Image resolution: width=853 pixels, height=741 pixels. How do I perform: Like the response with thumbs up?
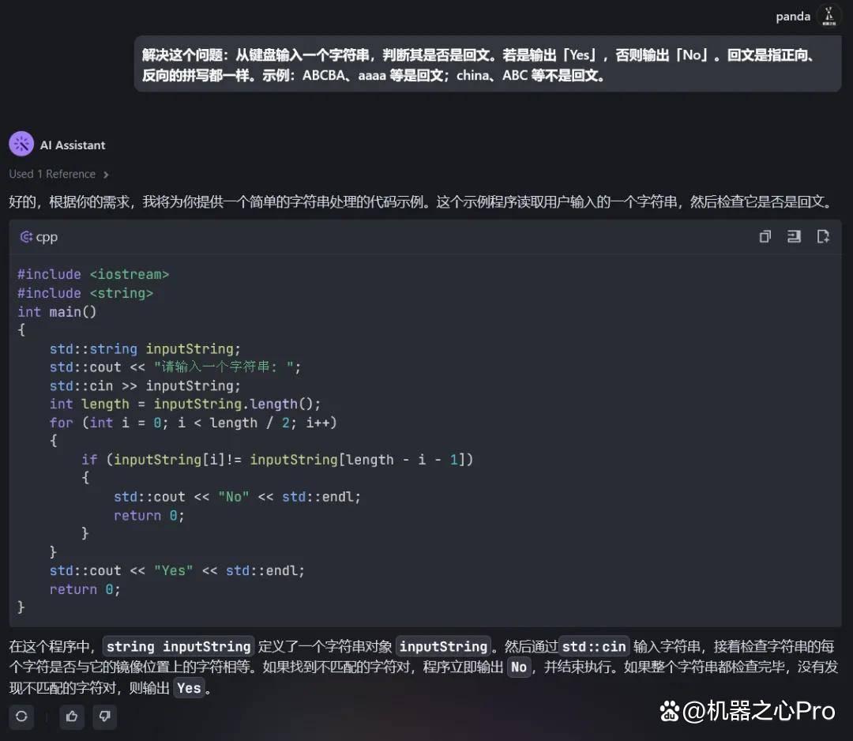(x=71, y=716)
